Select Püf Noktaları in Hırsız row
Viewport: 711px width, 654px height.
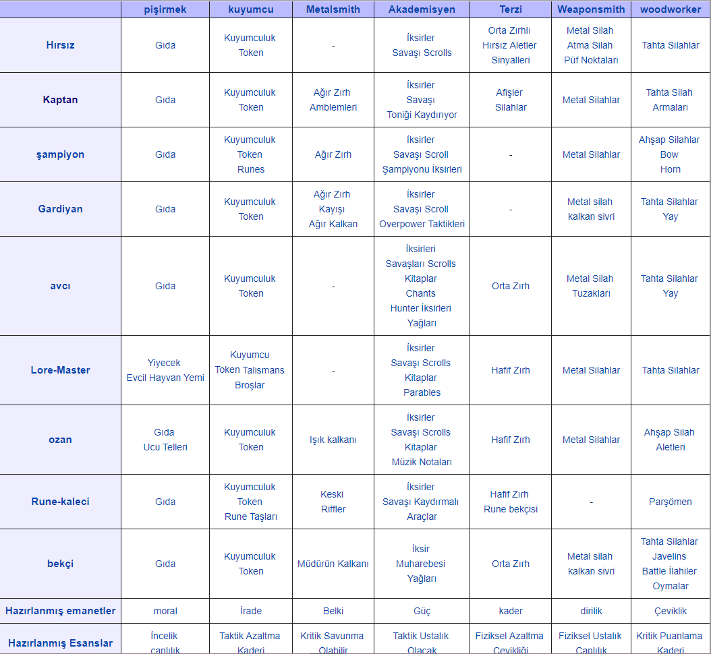tap(592, 60)
